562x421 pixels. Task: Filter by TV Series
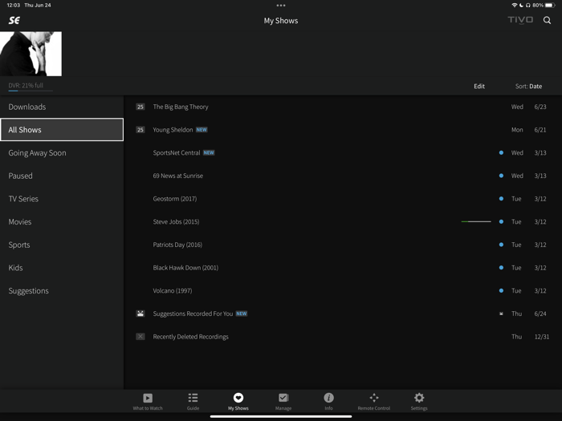[x=62, y=199]
